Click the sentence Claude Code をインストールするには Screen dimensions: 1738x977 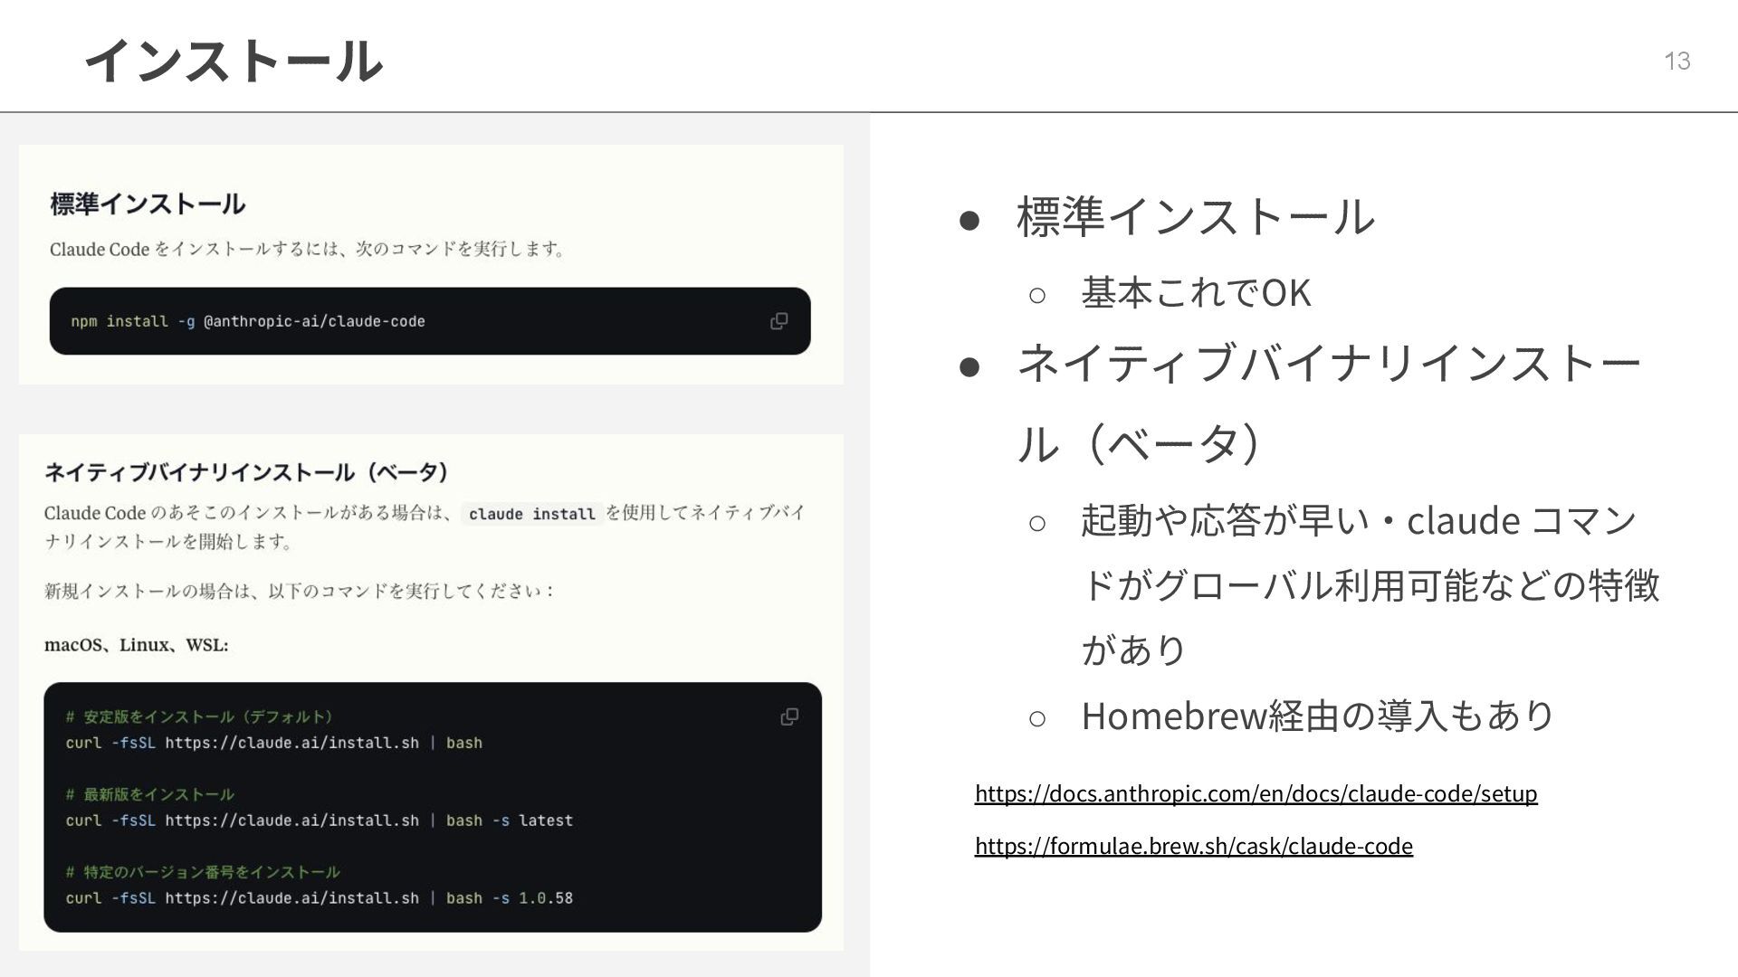click(x=308, y=249)
